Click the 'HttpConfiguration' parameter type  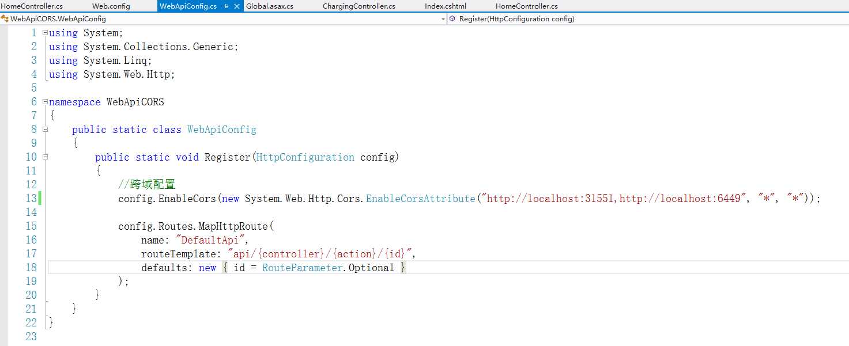click(x=305, y=157)
